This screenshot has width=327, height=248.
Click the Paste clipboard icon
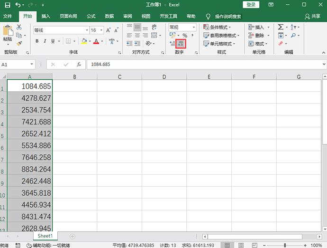click(8, 30)
